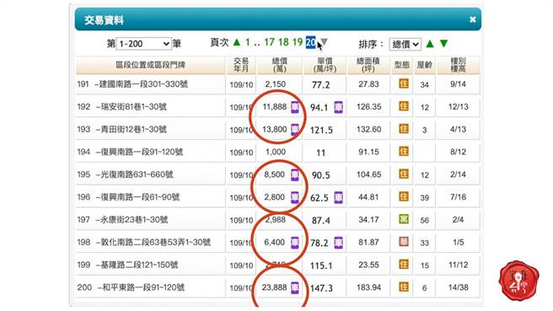The width and height of the screenshot is (553, 311).
Task: Click parking icon next to 94.1 unit price
Action: tap(338, 107)
